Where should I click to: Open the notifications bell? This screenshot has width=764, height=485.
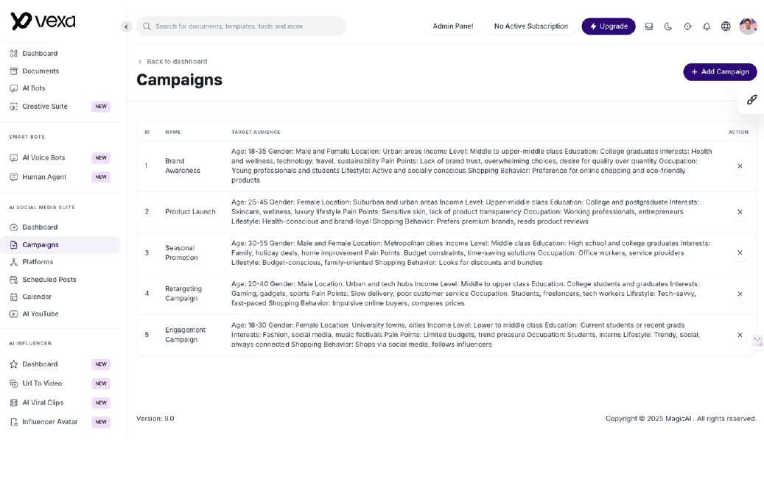pyautogui.click(x=707, y=26)
